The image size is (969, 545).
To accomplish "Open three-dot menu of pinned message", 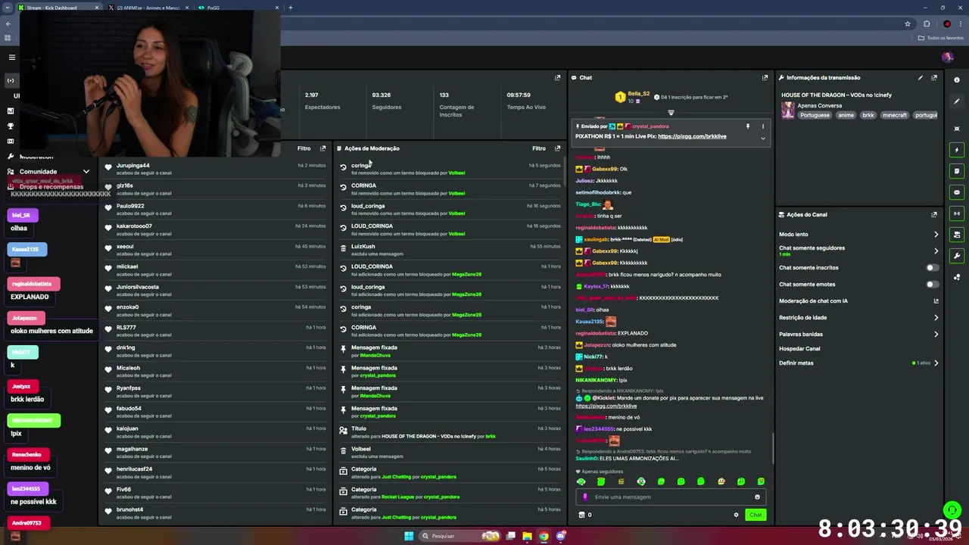I will [763, 126].
